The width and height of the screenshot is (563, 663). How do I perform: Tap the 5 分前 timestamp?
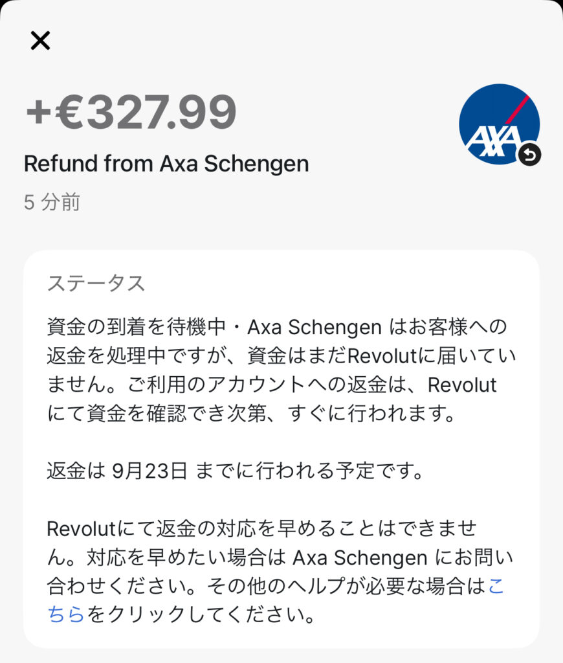coord(52,202)
